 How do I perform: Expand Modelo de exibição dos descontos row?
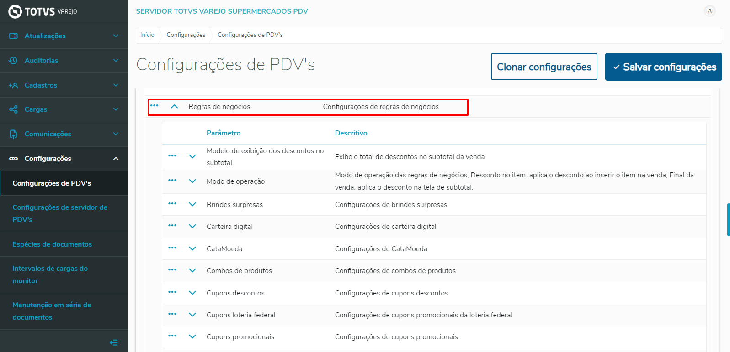click(x=192, y=156)
